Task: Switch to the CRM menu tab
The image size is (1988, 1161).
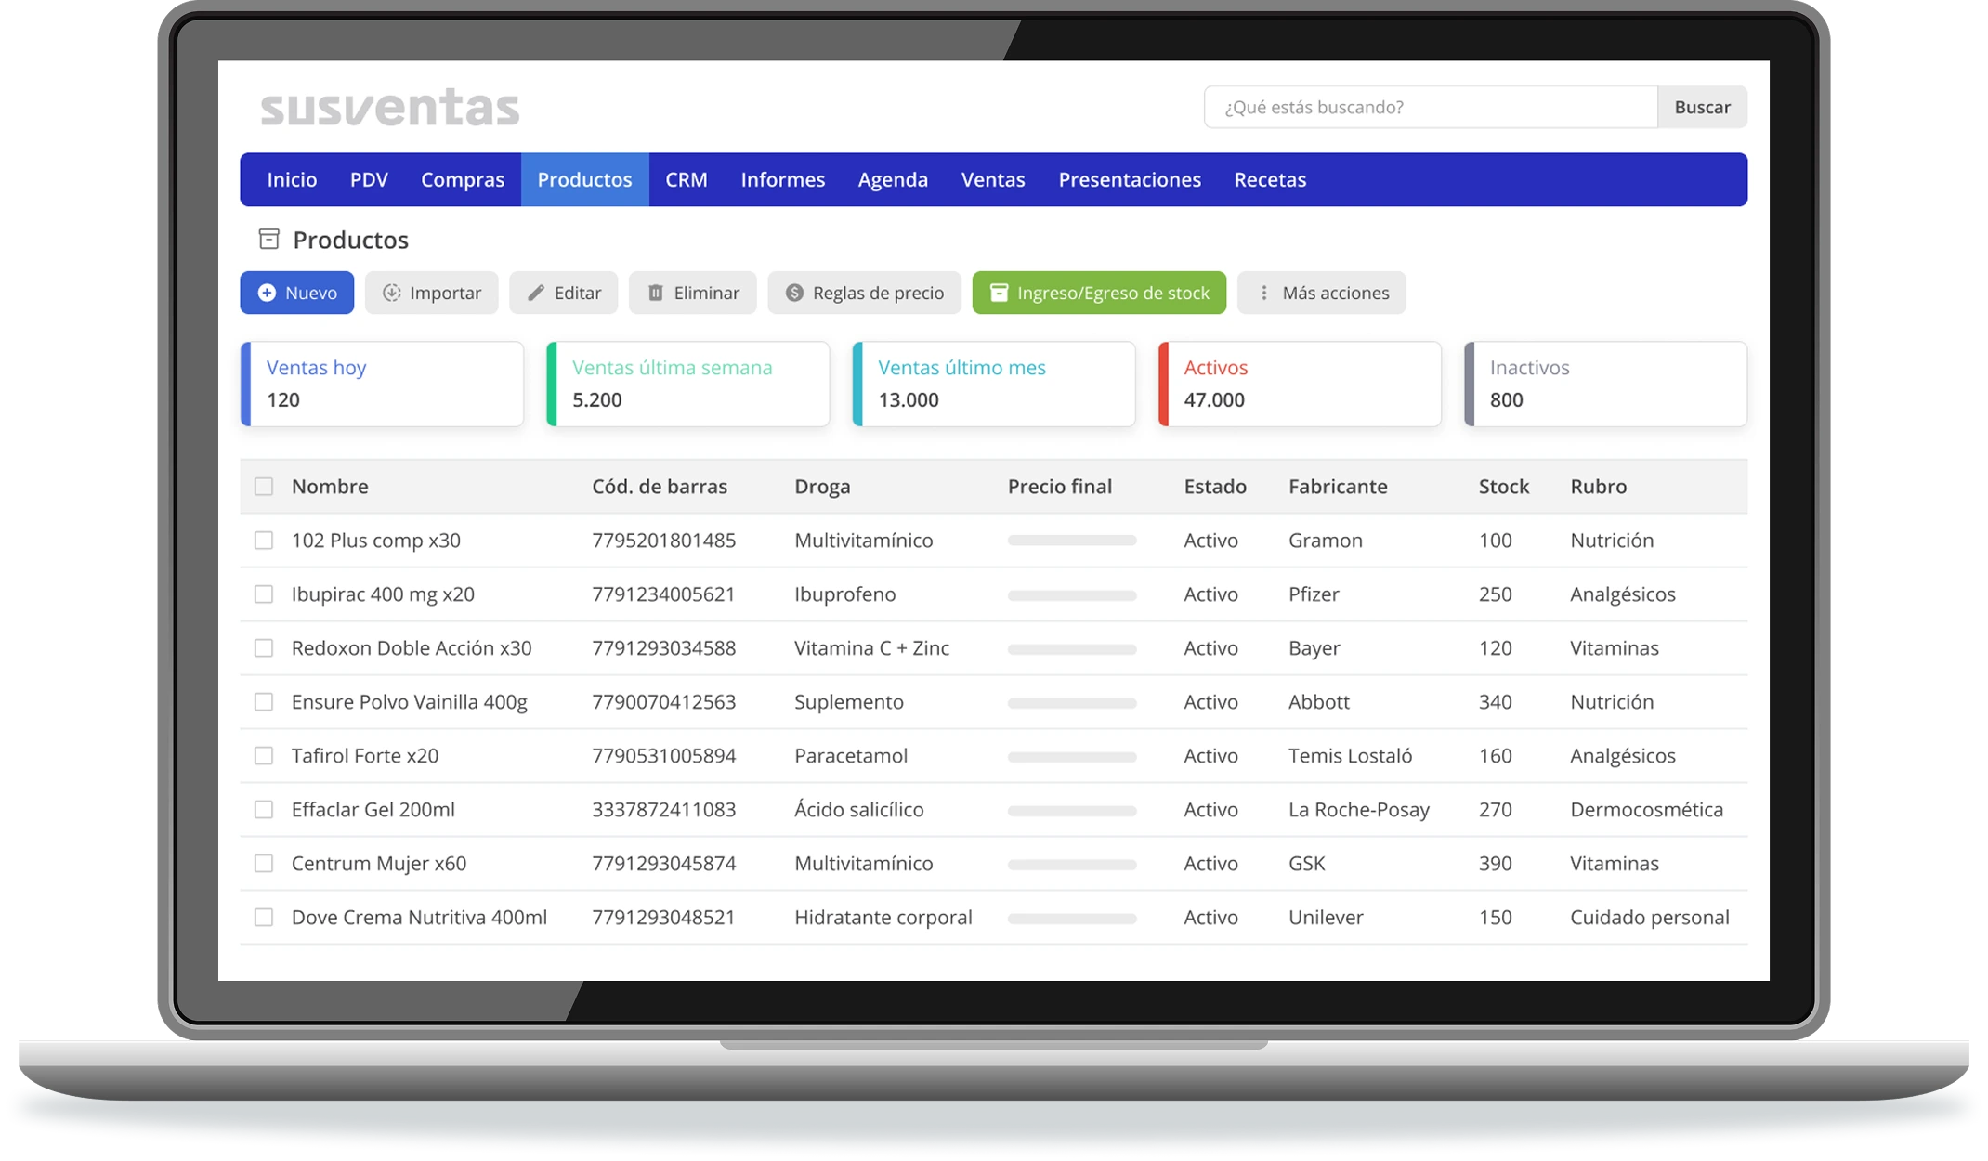Action: [x=687, y=179]
